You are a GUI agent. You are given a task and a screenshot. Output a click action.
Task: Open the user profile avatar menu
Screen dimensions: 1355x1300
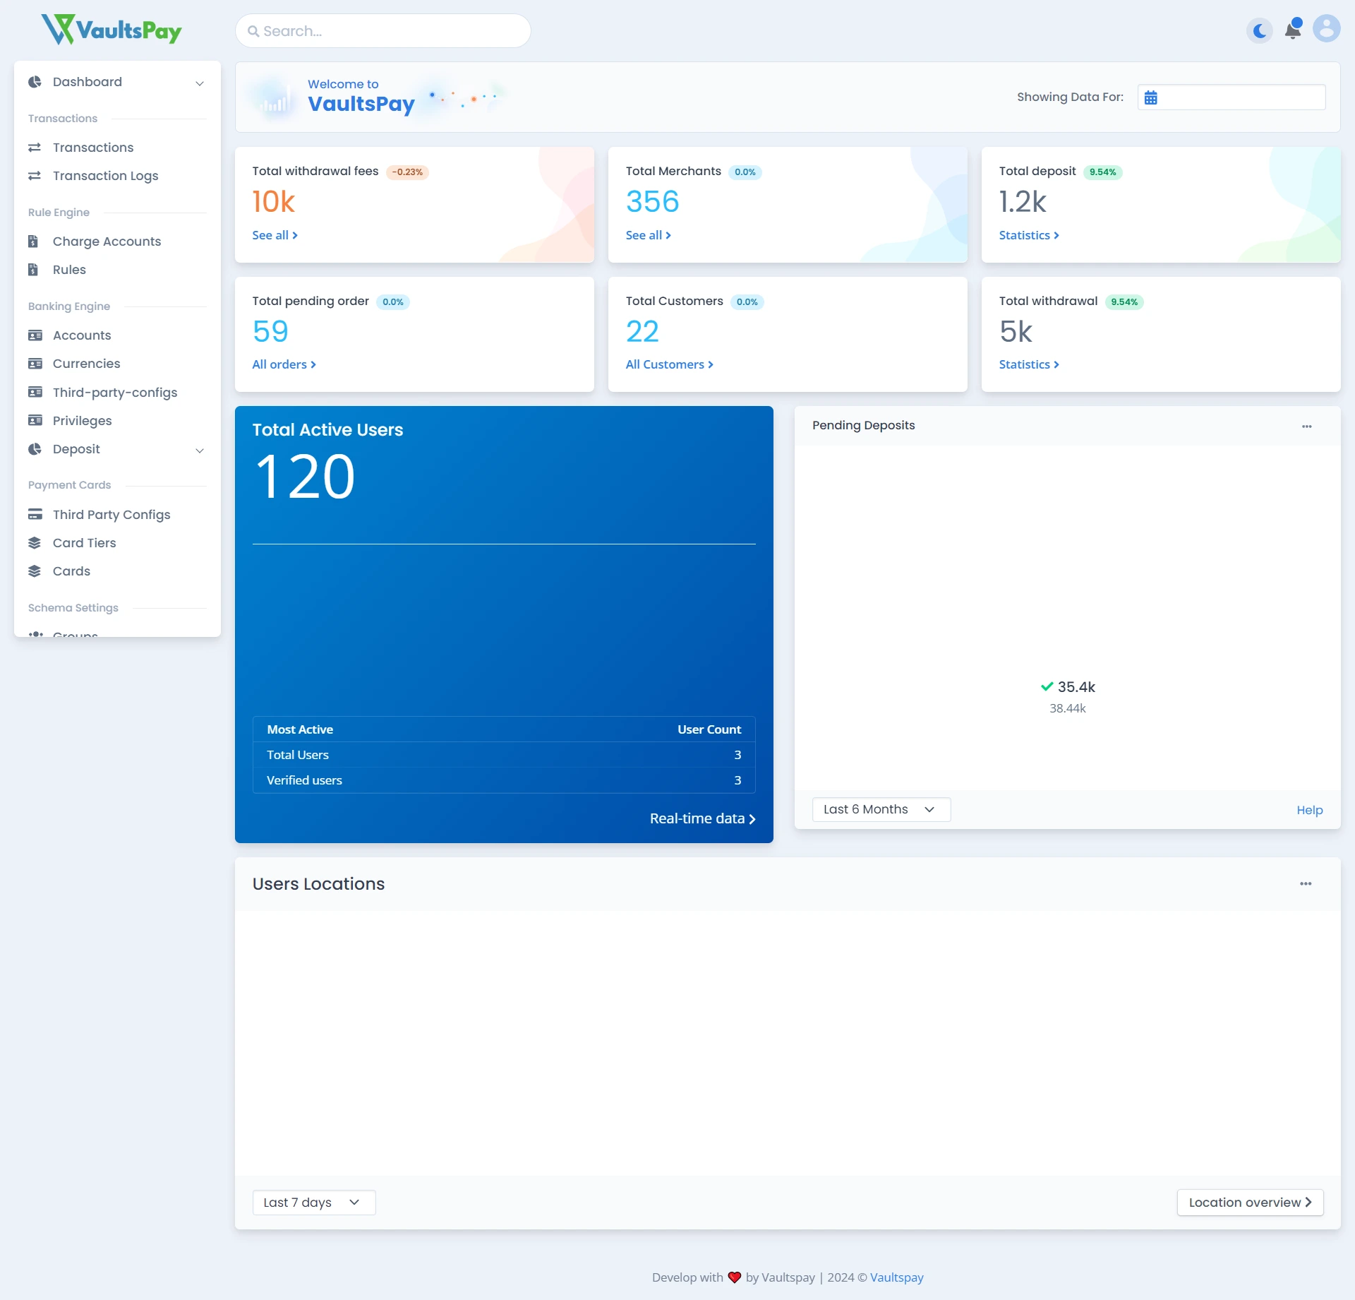(1326, 30)
